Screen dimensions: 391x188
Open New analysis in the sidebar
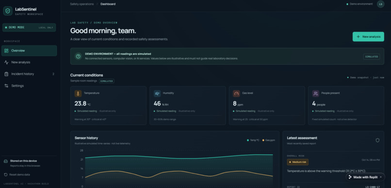[x=29, y=62]
